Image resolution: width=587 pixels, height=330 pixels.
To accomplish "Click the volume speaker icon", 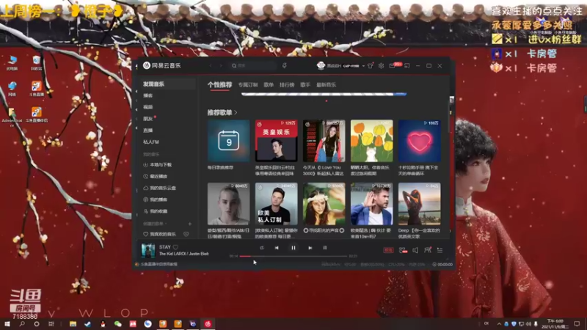I will pyautogui.click(x=415, y=250).
